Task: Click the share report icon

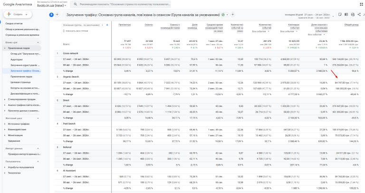Action: [359, 14]
